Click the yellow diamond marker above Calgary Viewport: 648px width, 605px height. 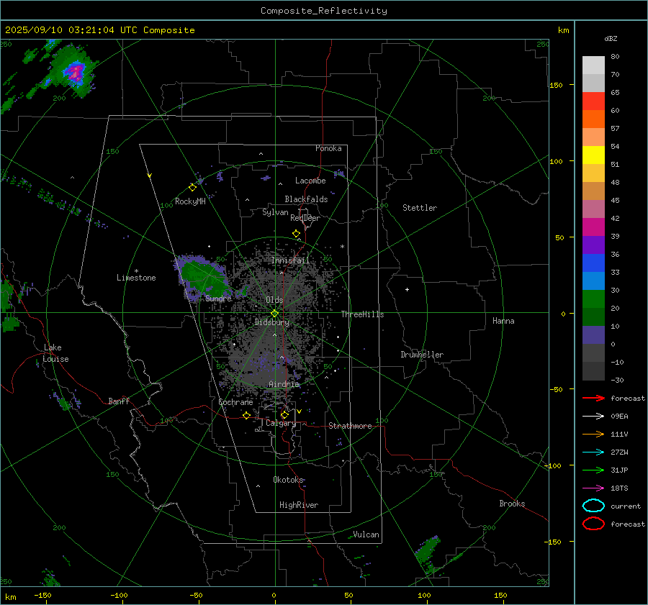click(x=284, y=414)
